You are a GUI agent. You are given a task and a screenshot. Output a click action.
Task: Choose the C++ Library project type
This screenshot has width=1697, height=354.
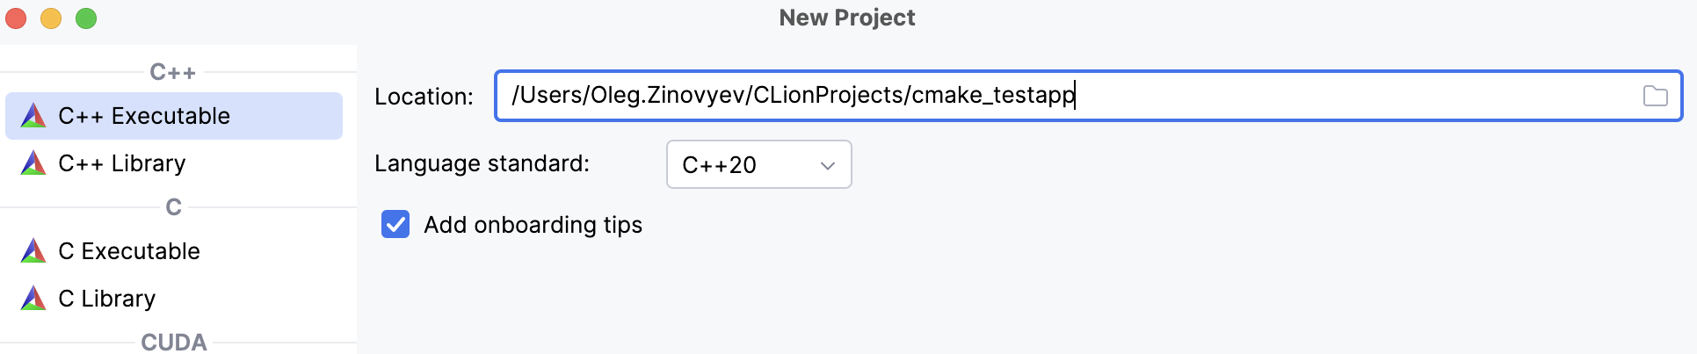coord(122,163)
